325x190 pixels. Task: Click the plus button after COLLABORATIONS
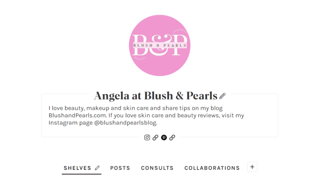tap(252, 167)
